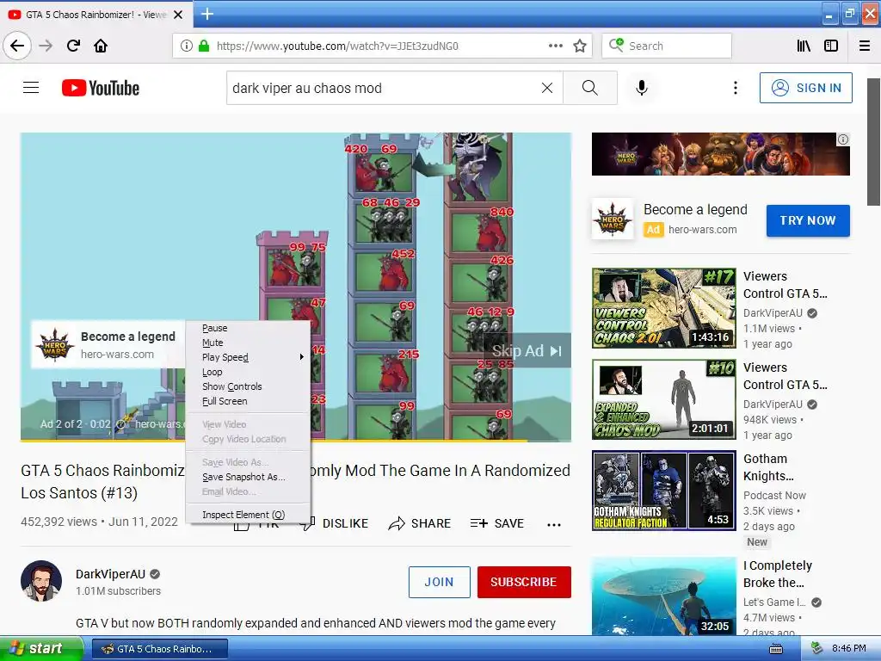Open a new browser tab with plus
This screenshot has width=881, height=661.
[x=206, y=14]
